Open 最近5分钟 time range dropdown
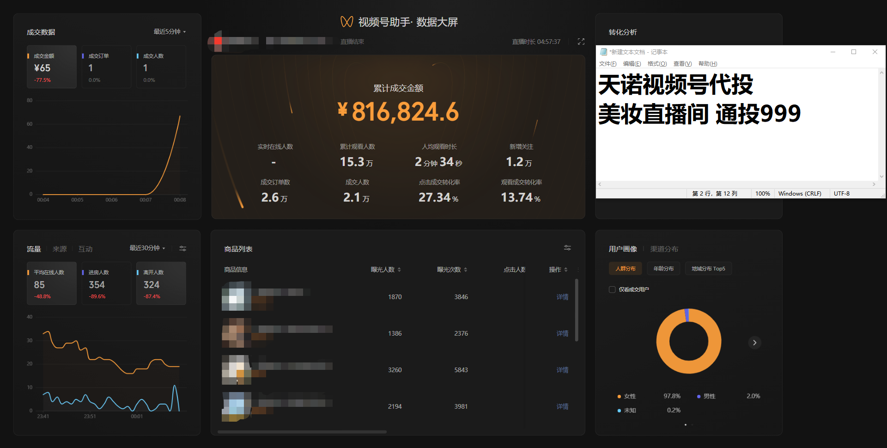This screenshot has height=448, width=887. (x=170, y=31)
